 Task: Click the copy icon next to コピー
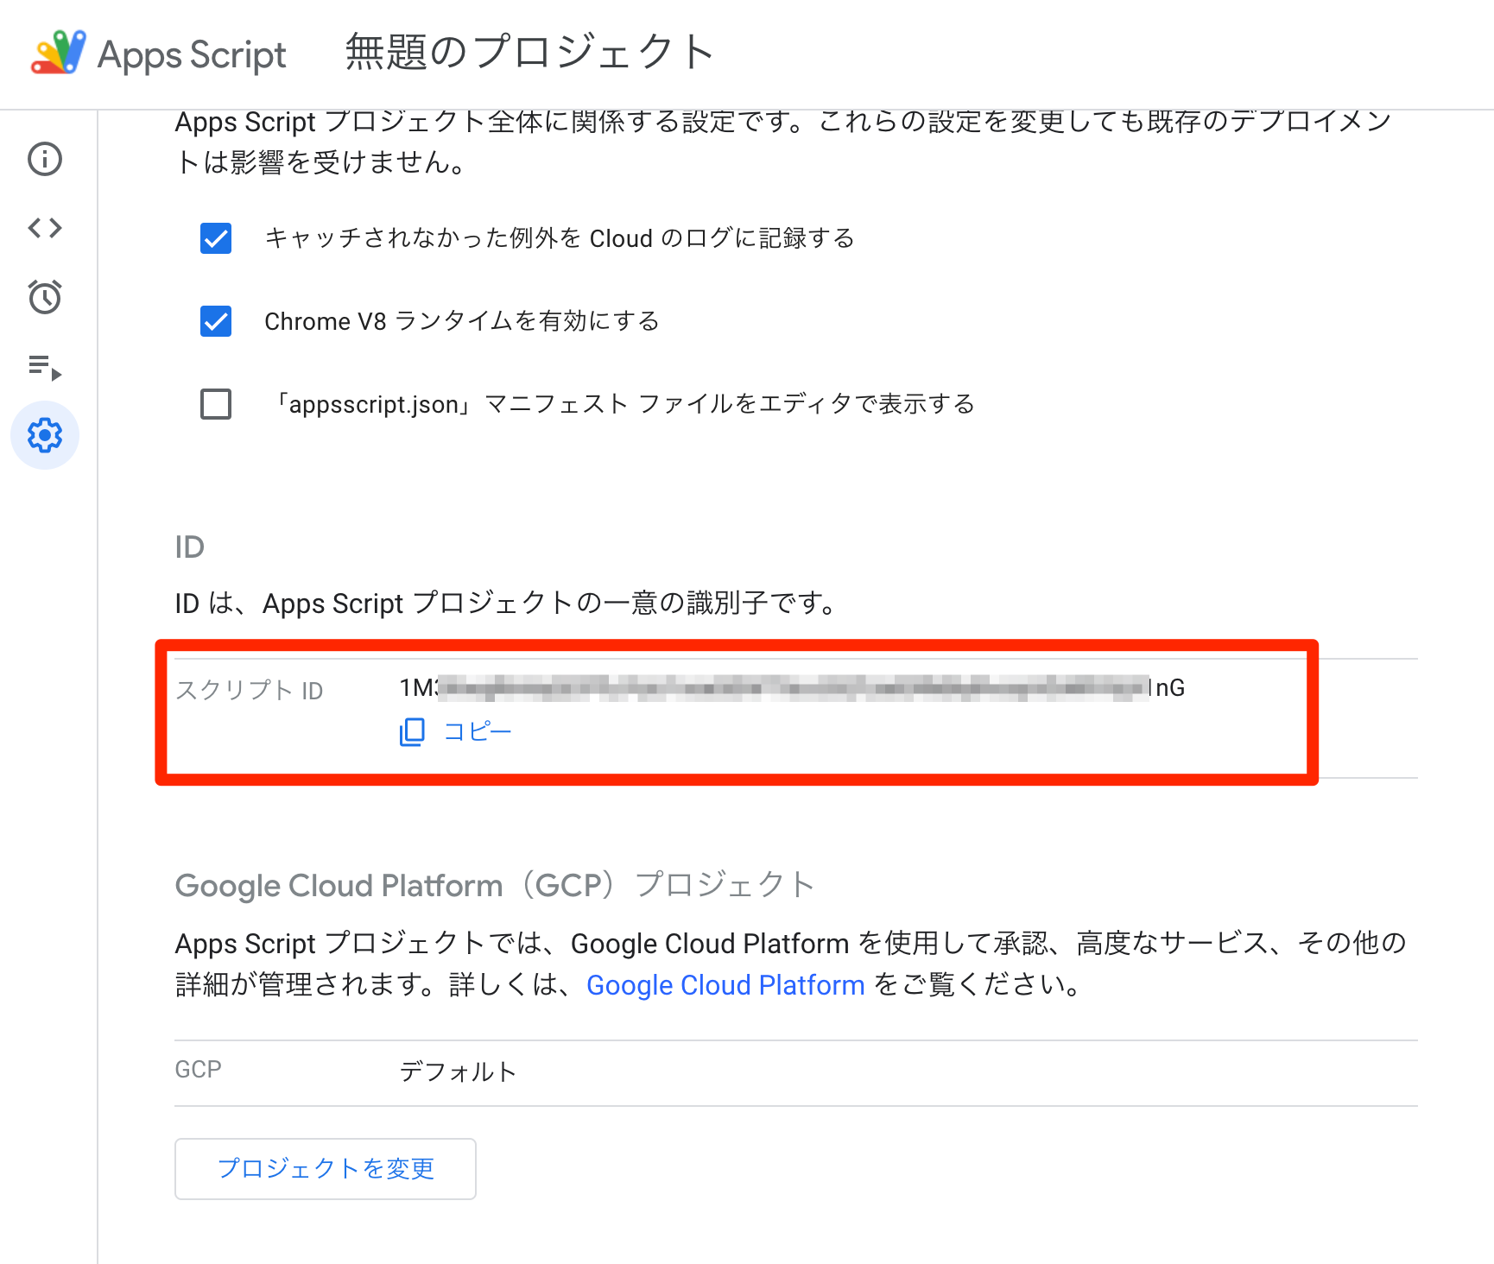point(412,731)
